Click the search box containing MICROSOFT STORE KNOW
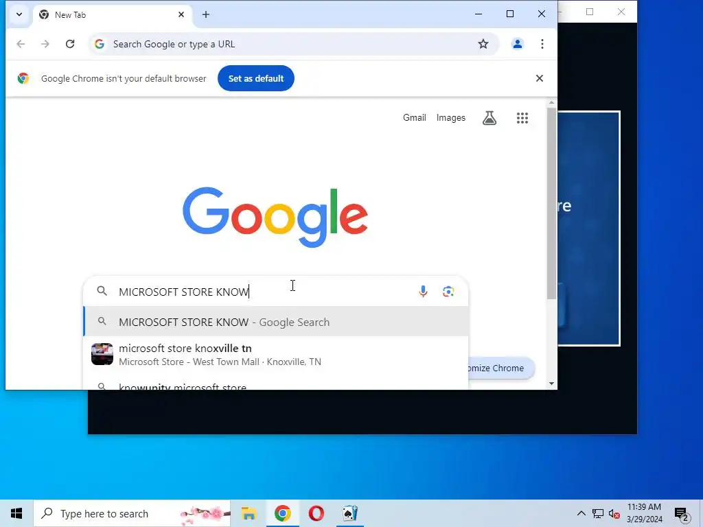Screen dimensions: 703x527 tap(276, 291)
